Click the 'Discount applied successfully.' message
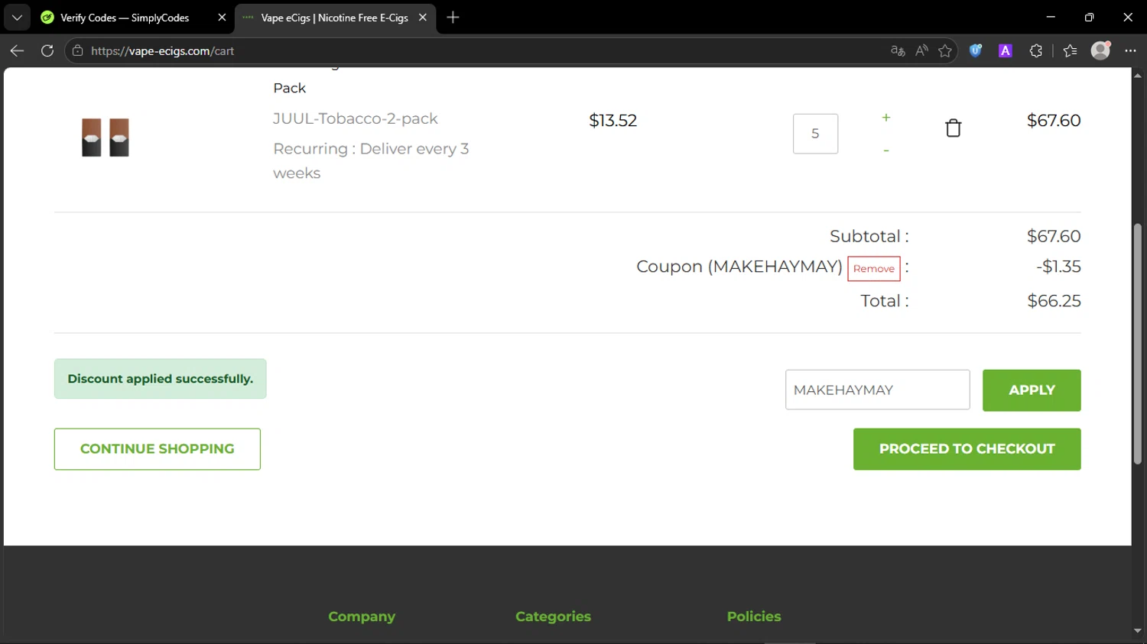 (161, 379)
